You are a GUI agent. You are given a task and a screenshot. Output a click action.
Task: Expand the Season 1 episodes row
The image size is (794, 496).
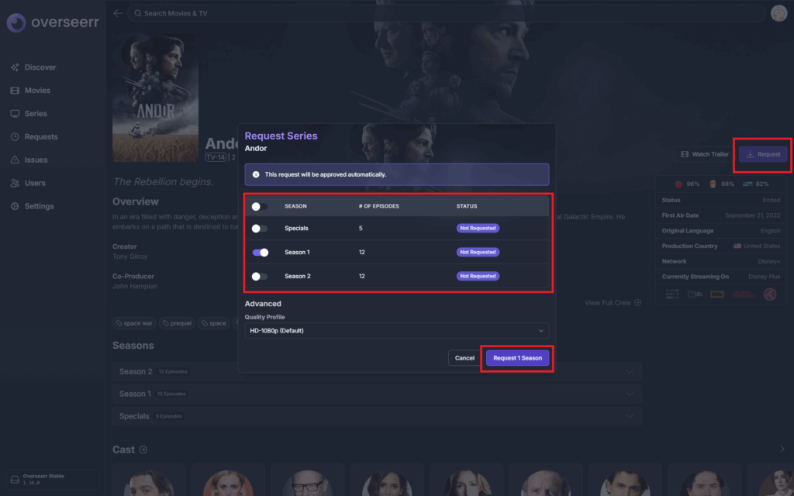(377, 394)
